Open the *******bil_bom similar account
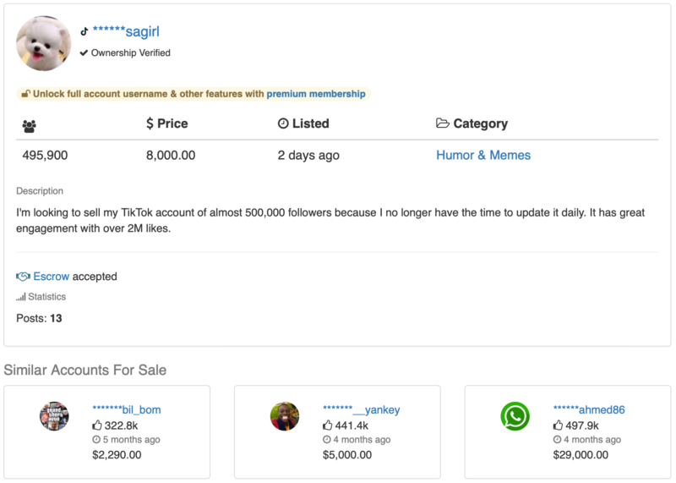Viewport: 676px width, 483px height. tap(126, 410)
